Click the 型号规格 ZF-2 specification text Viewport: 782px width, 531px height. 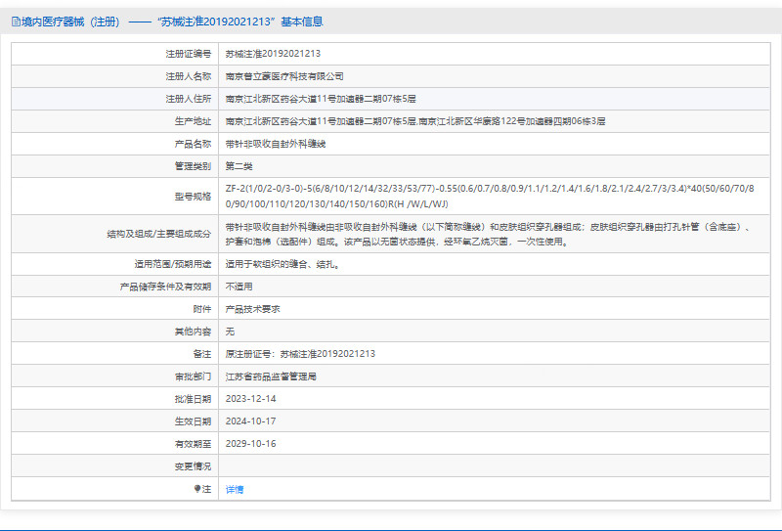[490, 197]
